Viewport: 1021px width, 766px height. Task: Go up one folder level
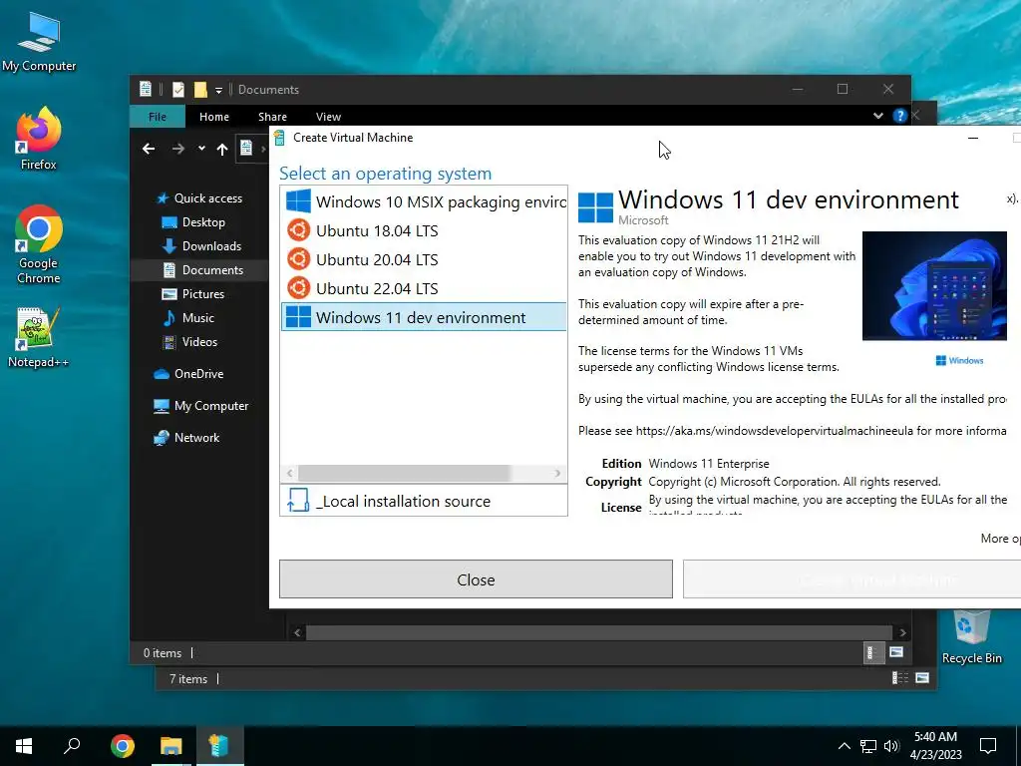pos(222,150)
